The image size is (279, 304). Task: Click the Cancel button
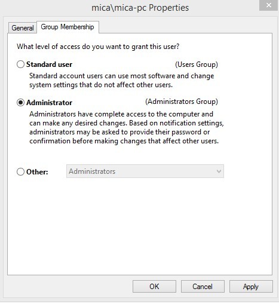point(203,287)
